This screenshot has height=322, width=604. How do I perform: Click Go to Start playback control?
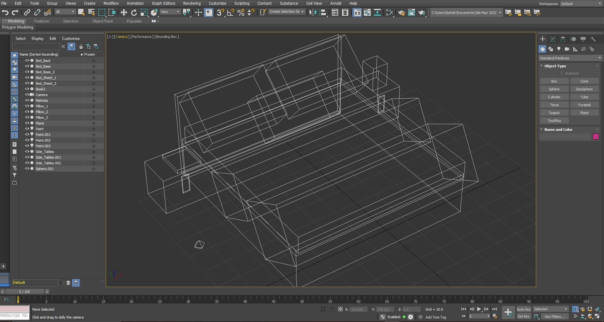click(464, 309)
